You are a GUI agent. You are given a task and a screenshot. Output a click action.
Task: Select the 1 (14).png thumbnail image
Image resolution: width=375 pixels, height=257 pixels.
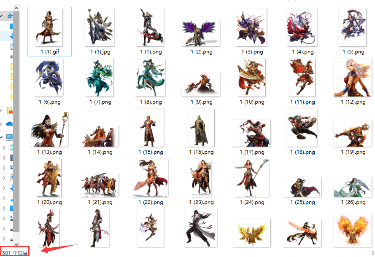[100, 136]
